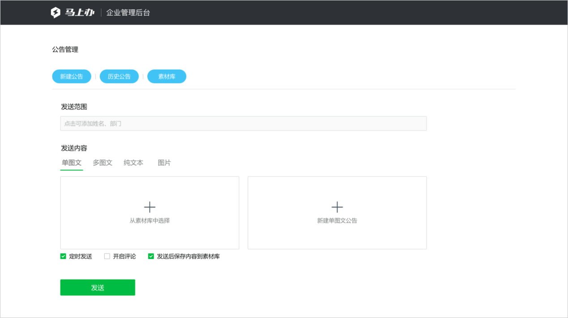Click the 企业管理后台 header title

pos(128,13)
